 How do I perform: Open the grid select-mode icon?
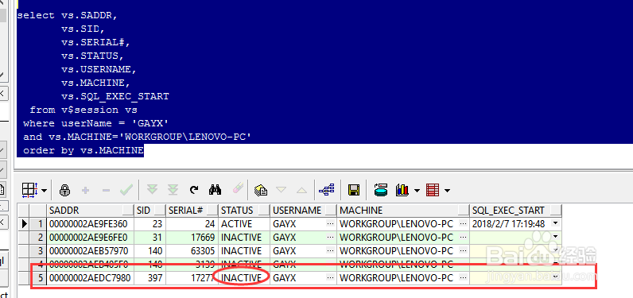(29, 190)
